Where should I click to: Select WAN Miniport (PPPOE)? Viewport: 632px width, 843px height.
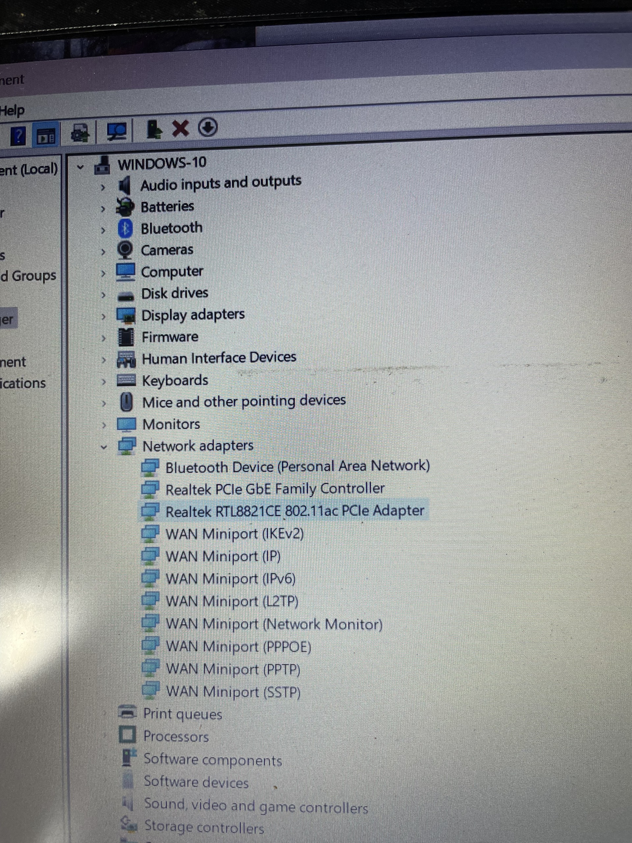(239, 647)
